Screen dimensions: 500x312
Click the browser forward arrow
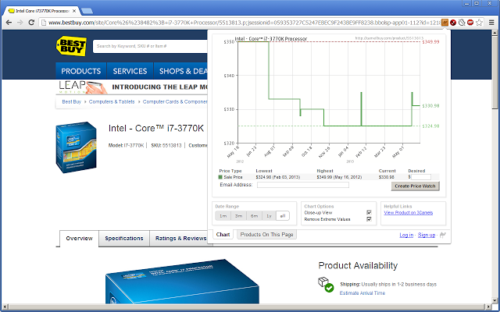coord(20,23)
